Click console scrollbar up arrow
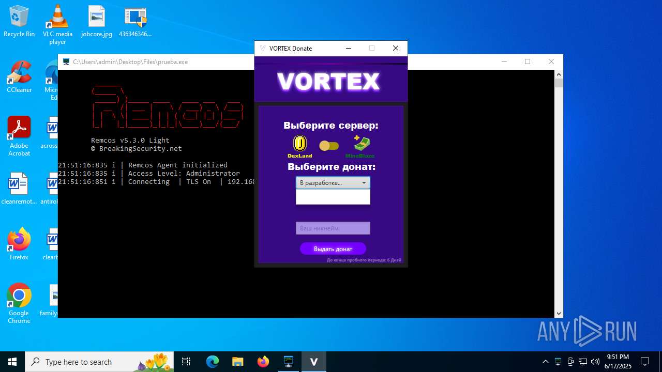Screen dimensions: 662x372 coord(559,74)
